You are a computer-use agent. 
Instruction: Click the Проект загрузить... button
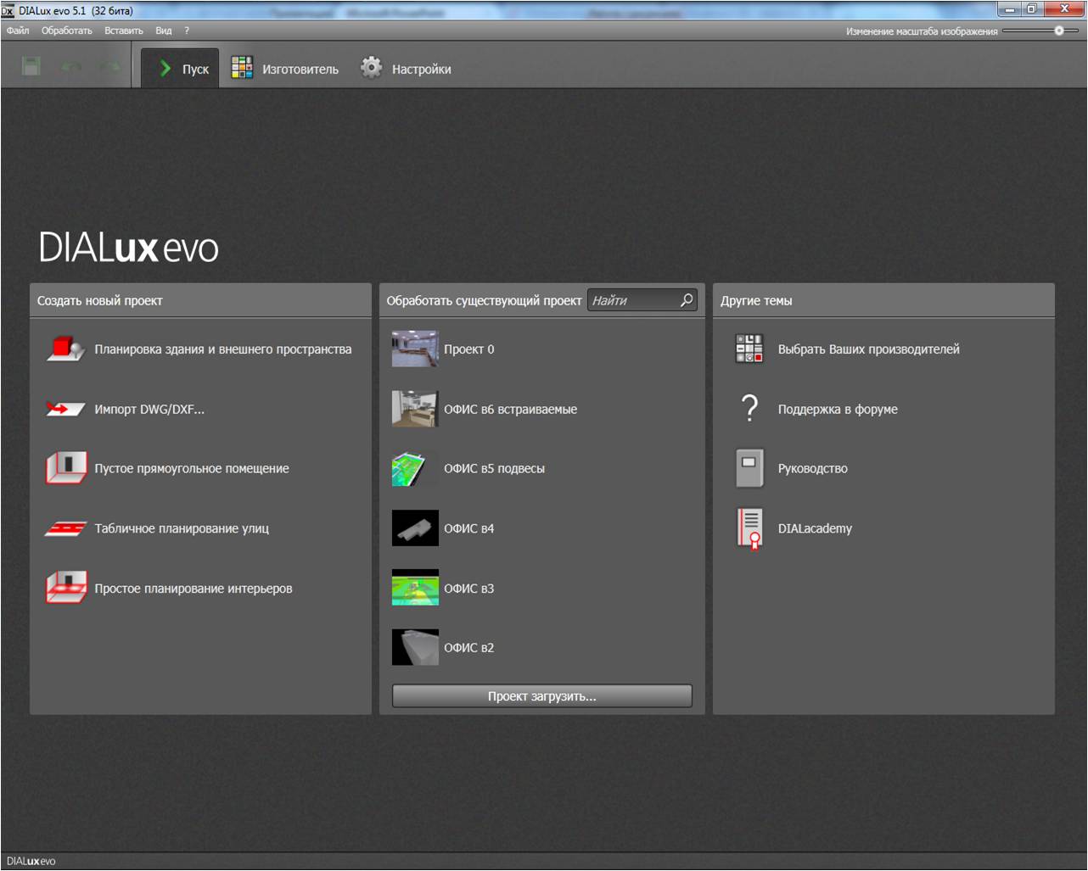point(542,696)
